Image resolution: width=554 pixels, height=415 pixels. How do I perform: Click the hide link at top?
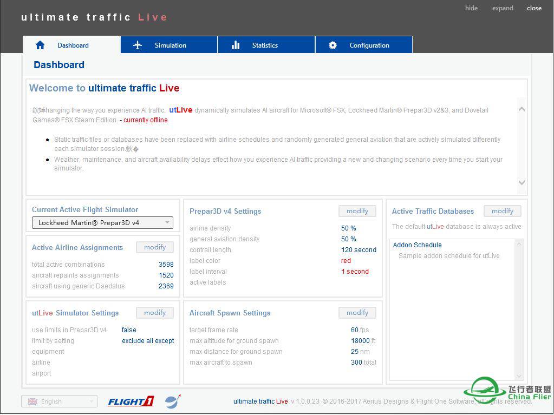pos(471,8)
